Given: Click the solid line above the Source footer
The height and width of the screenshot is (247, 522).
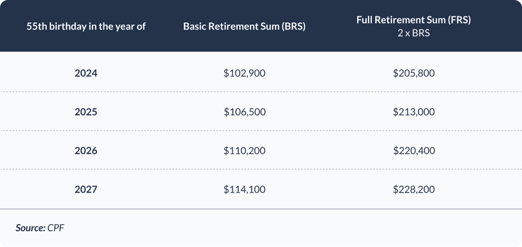Looking at the screenshot, I should pyautogui.click(x=261, y=209).
